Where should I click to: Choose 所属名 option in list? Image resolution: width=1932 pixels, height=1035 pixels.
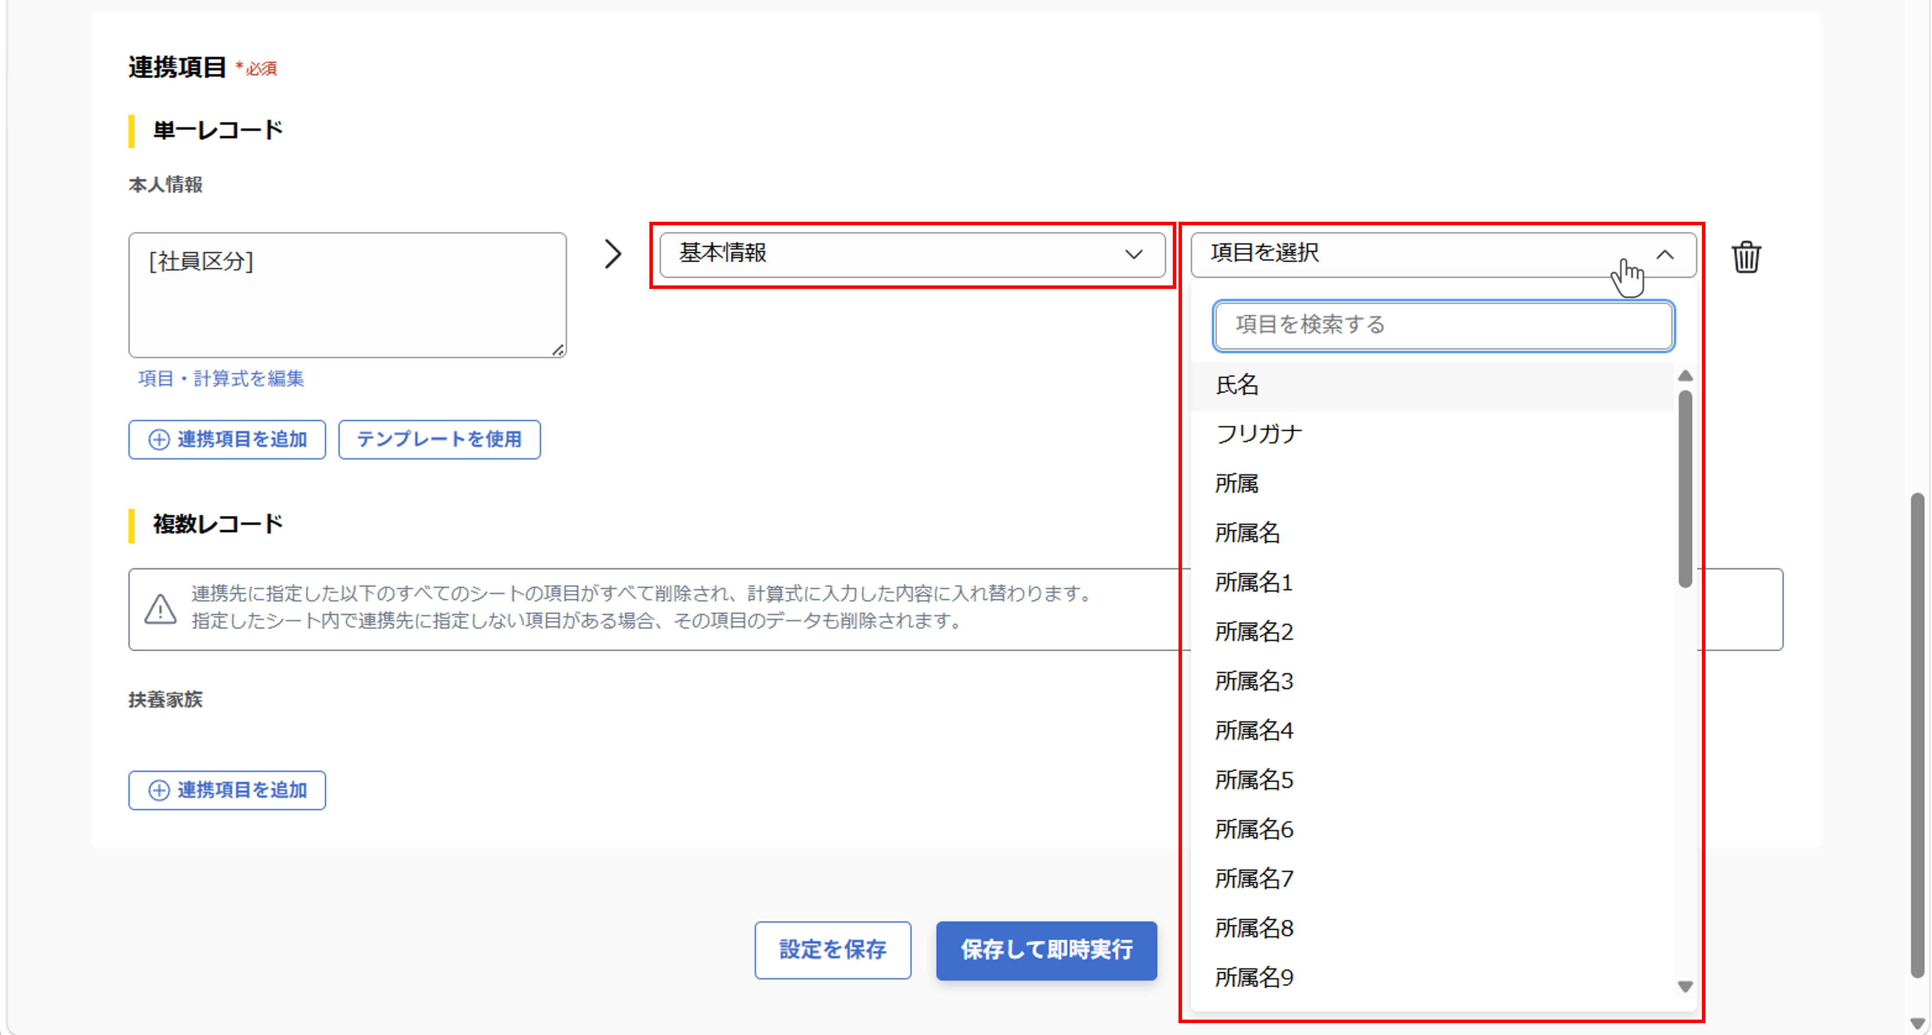[1432, 533]
